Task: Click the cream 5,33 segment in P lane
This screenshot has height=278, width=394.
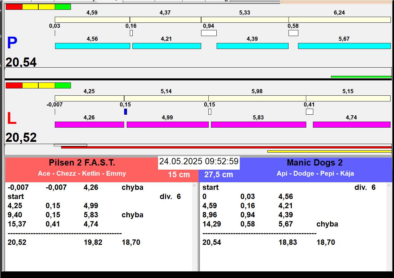Action: coord(245,20)
